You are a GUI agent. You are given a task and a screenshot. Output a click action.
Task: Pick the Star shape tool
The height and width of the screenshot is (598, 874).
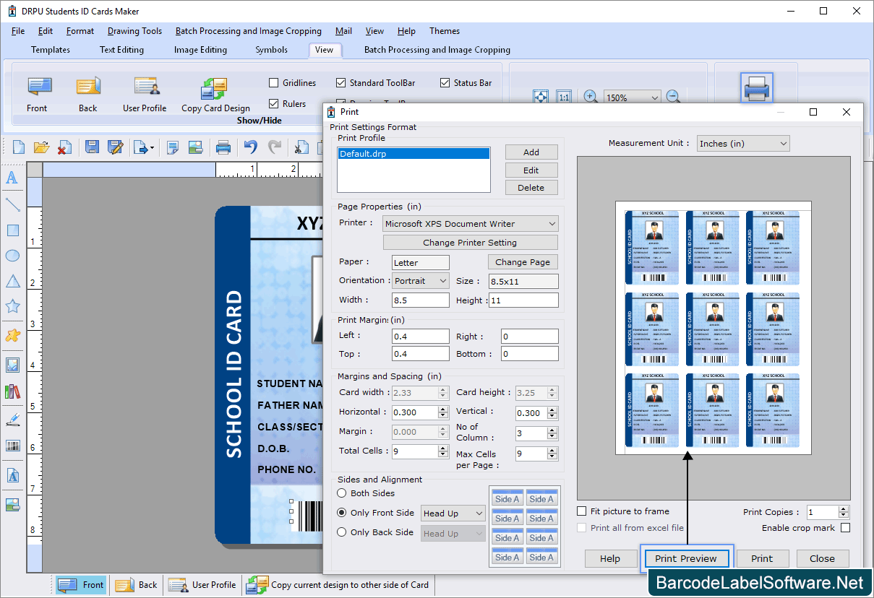point(12,305)
